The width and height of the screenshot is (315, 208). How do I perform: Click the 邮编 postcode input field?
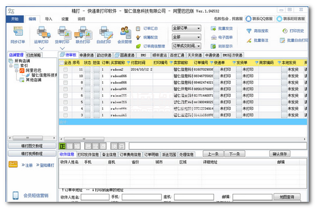click(252, 197)
